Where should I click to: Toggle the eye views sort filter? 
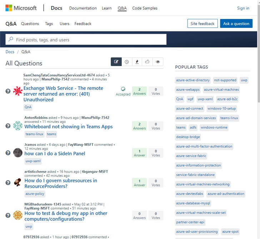click(158, 62)
